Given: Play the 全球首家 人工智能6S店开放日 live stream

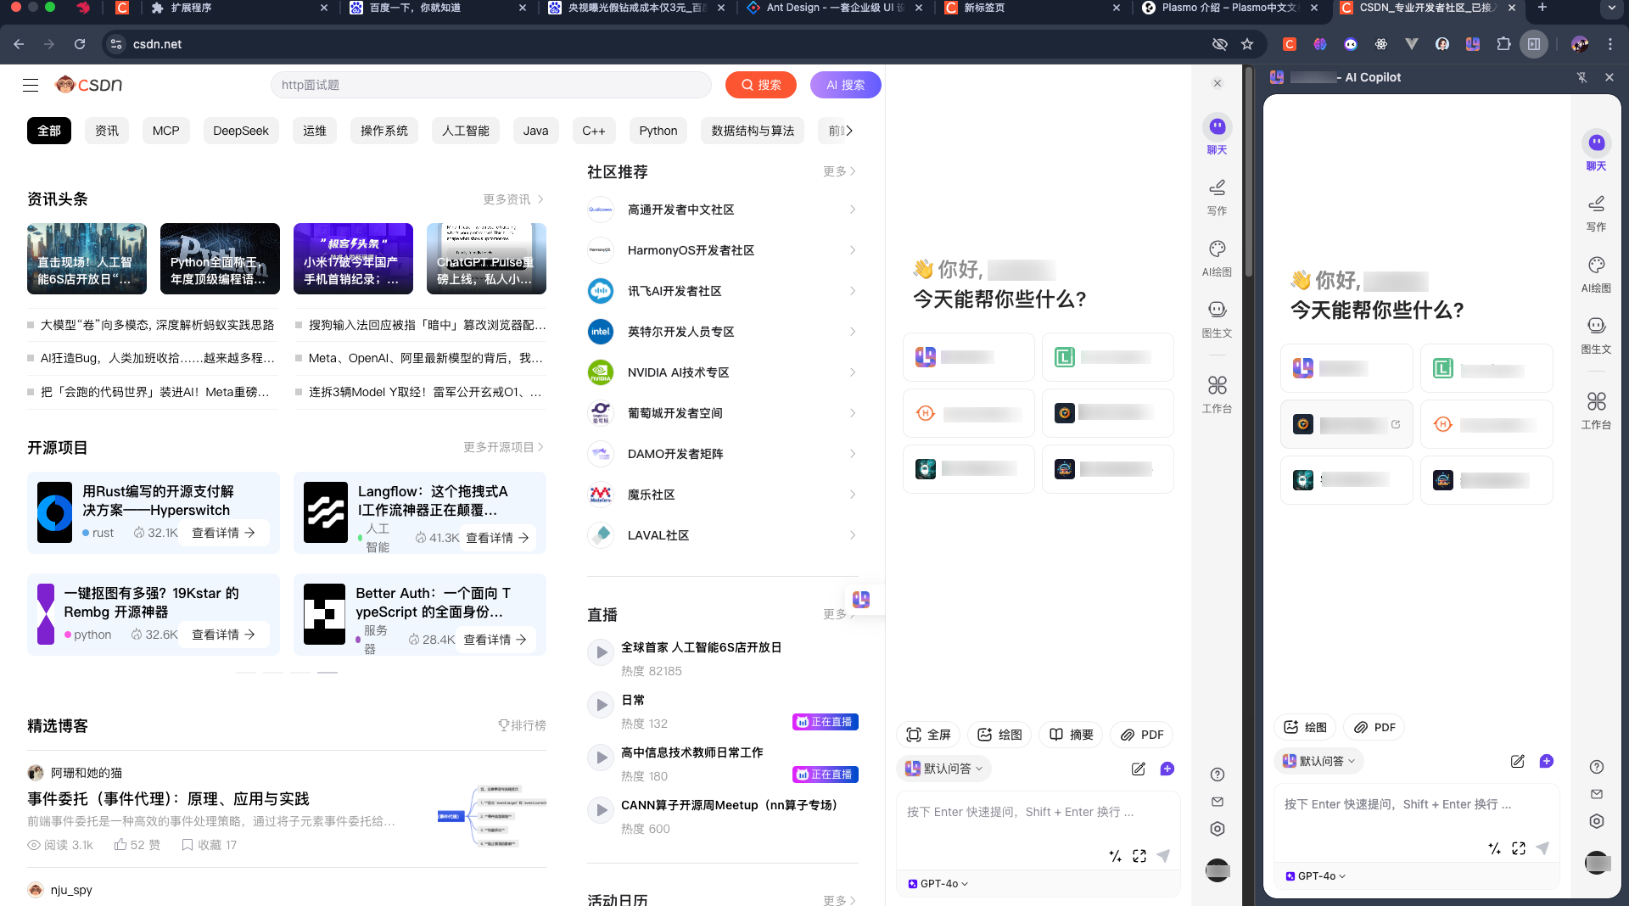Looking at the screenshot, I should click(602, 652).
